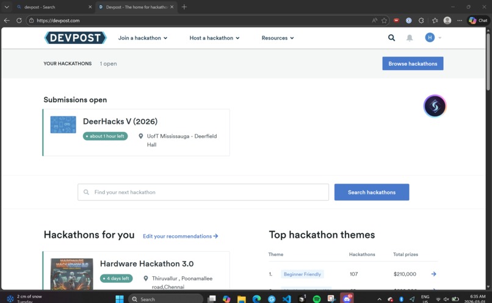Open the Favorites list icon
492x303 pixels.
[x=435, y=20]
